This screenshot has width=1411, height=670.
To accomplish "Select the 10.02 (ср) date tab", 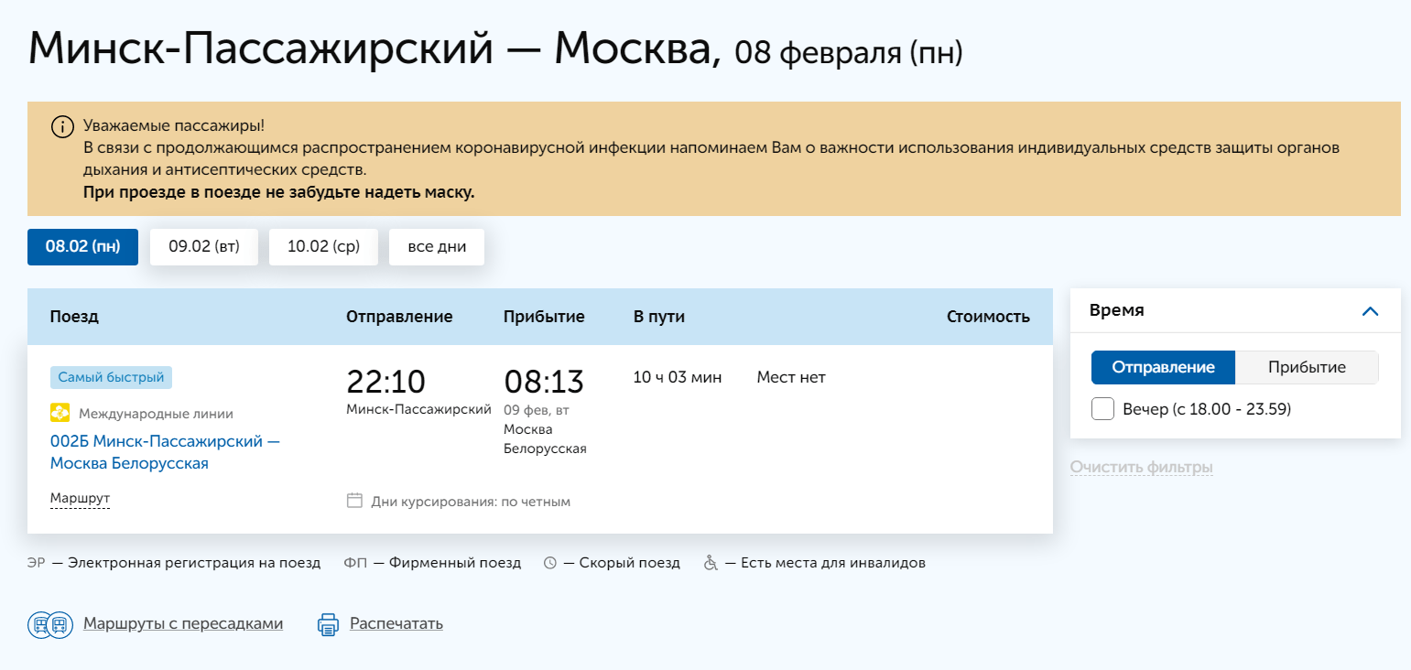I will pyautogui.click(x=323, y=247).
